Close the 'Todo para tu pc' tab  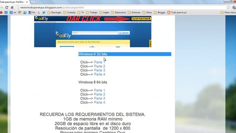(27, 2)
